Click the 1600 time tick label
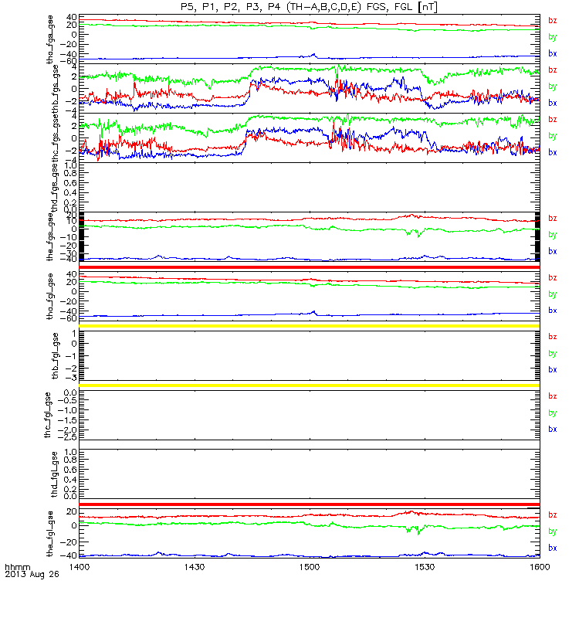Image resolution: width=579 pixels, height=618 pixels. point(540,567)
